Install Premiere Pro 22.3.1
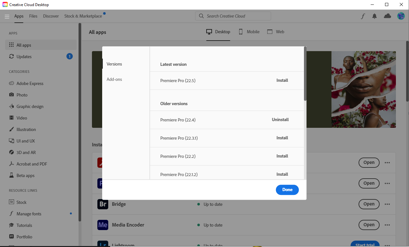The height and width of the screenshot is (247, 409). (282, 138)
